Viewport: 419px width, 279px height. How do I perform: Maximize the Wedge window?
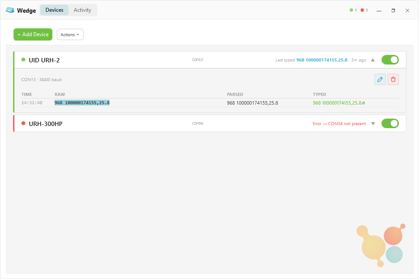click(x=393, y=10)
